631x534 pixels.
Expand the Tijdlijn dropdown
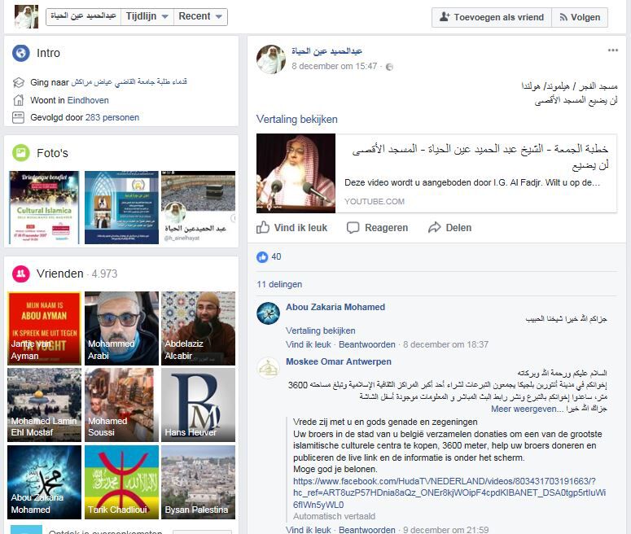(147, 16)
